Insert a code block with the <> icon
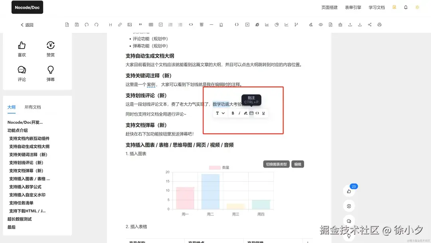 pyautogui.click(x=191, y=24)
